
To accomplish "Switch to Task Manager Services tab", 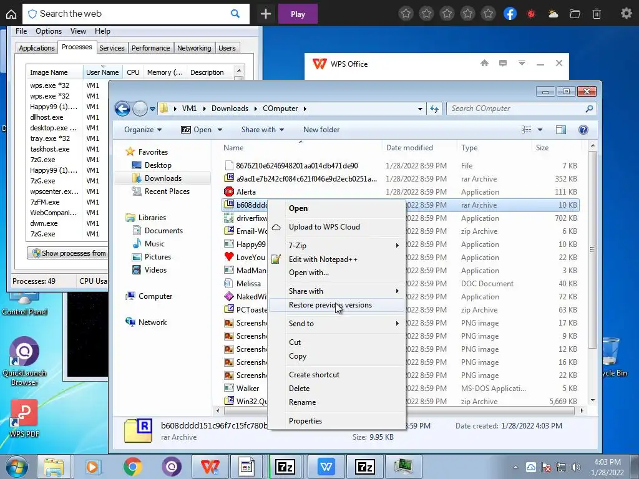I will pos(112,48).
